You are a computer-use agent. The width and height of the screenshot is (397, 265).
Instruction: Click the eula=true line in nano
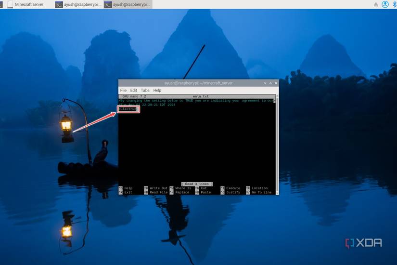point(128,109)
